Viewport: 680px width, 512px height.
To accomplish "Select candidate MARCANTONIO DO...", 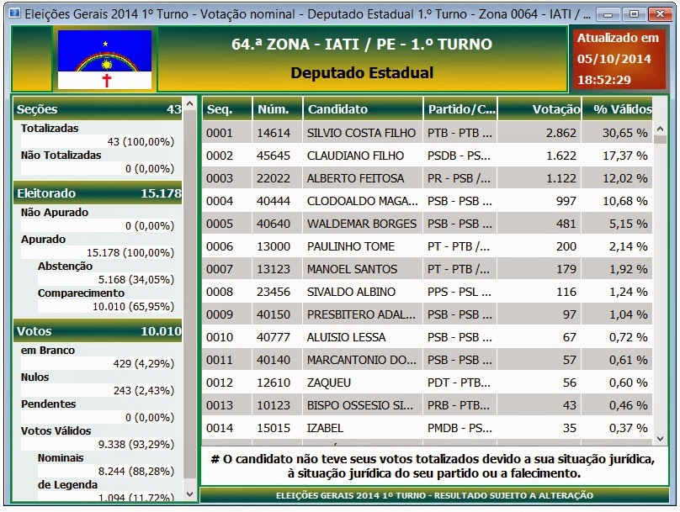I will 428,360.
